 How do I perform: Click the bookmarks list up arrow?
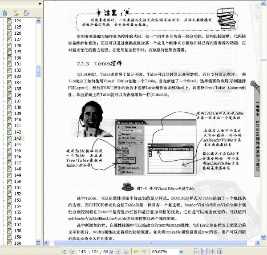[x=38, y=21]
